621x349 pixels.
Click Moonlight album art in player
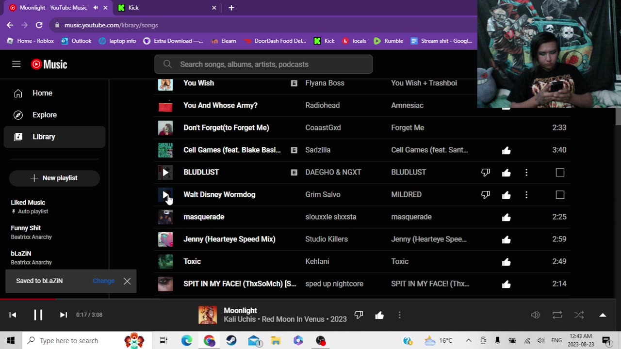click(208, 315)
